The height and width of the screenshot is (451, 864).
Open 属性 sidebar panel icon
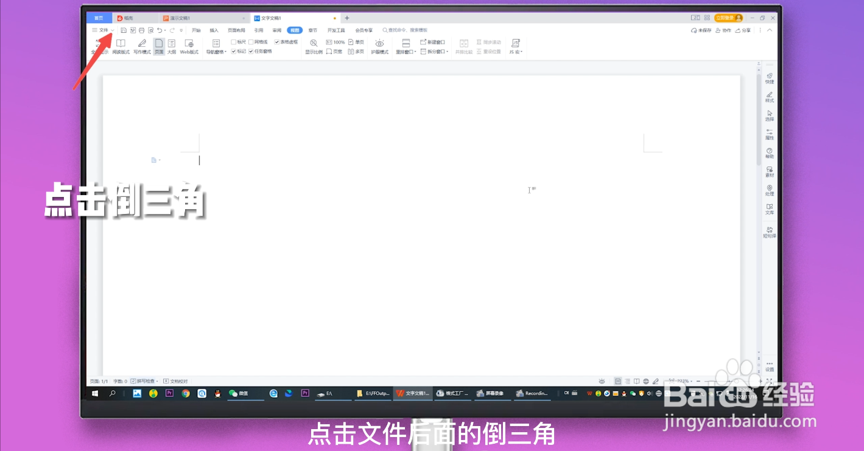770,134
